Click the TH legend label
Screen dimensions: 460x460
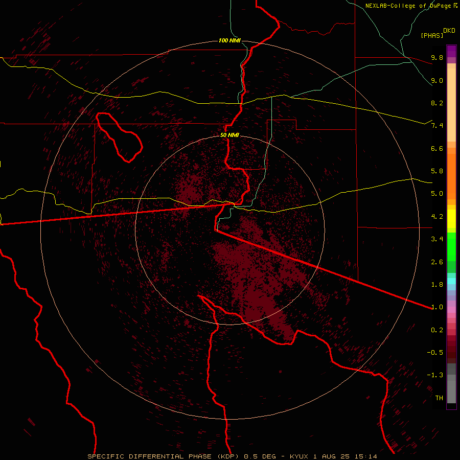(x=439, y=398)
